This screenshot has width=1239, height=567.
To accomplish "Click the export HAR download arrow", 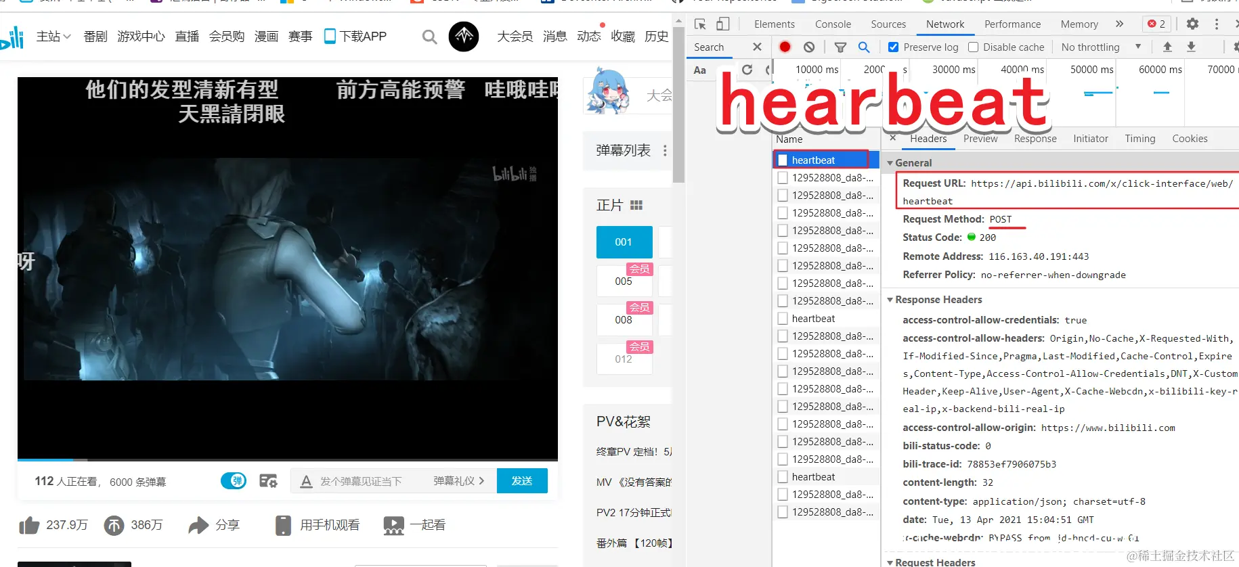I will tap(1191, 47).
